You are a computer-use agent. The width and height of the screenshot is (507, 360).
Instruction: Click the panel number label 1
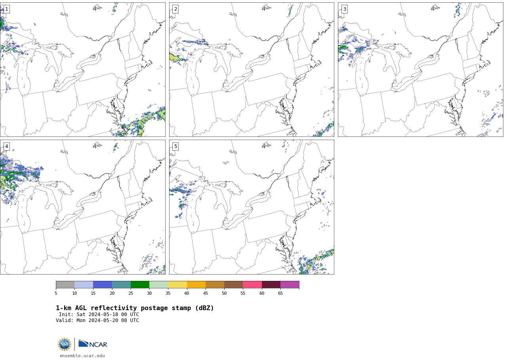(6, 9)
